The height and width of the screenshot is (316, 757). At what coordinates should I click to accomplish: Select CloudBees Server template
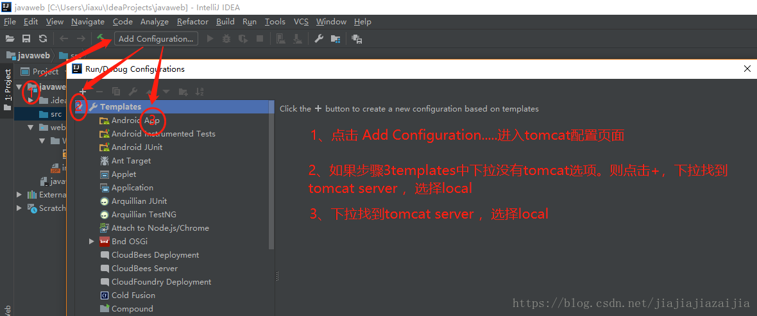pyautogui.click(x=139, y=268)
